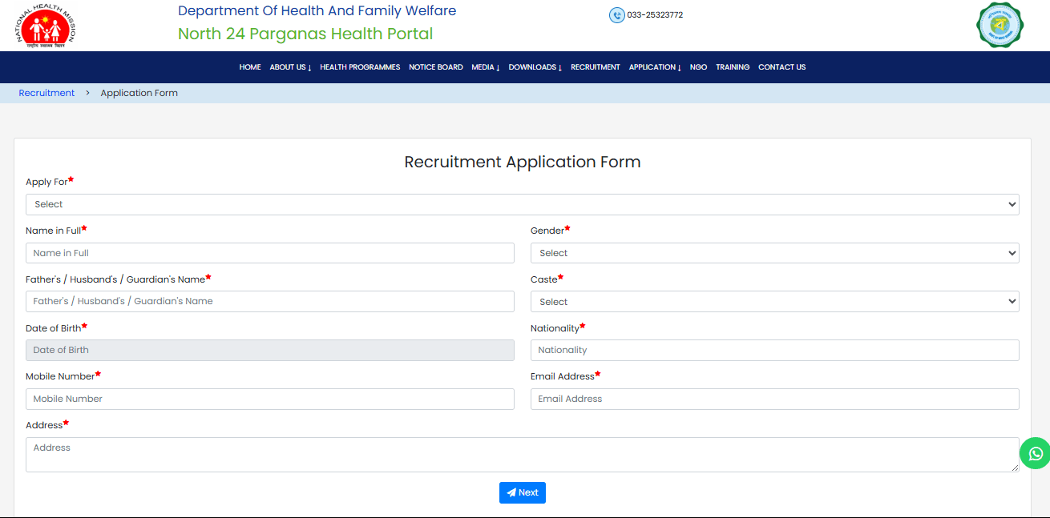Click the Date of Birth field
The width and height of the screenshot is (1050, 518).
[270, 350]
